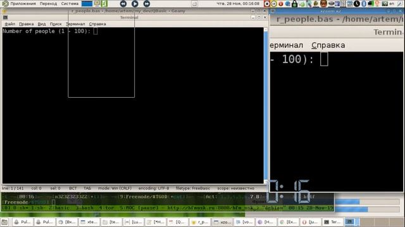The height and width of the screenshot is (227, 405).
Task: Open the 'en' keyboard layout indicator
Action: 392,4
